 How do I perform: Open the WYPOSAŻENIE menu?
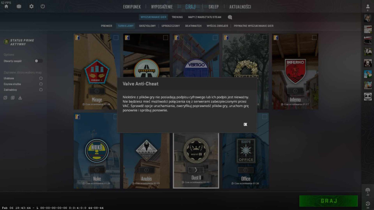[x=162, y=7]
